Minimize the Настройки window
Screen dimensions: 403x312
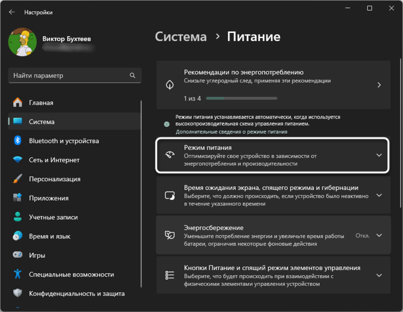coord(348,8)
